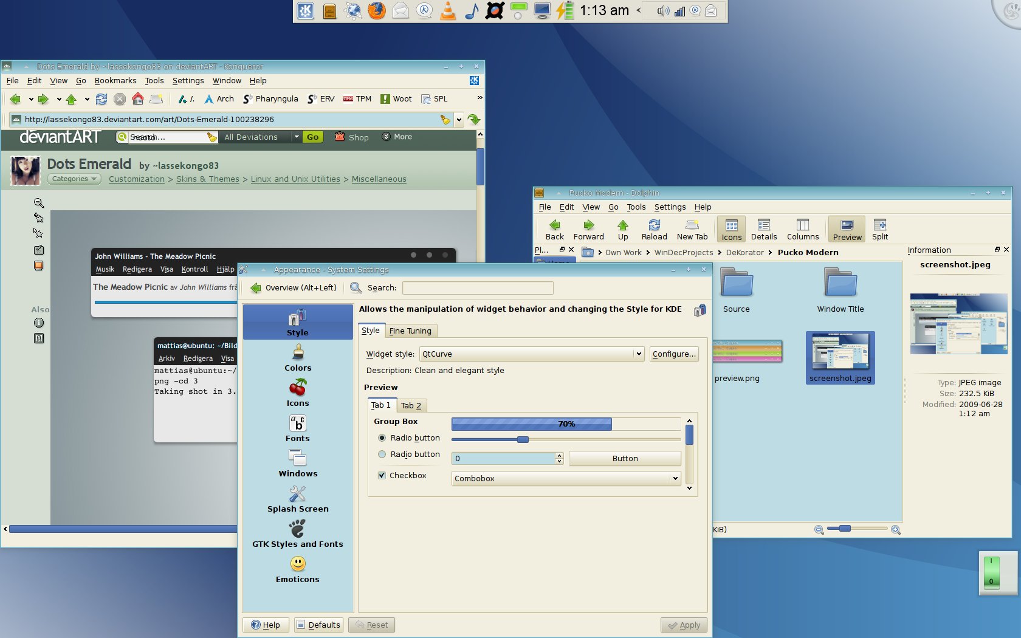The image size is (1021, 638).
Task: Click the System Settings Search field
Action: point(478,287)
